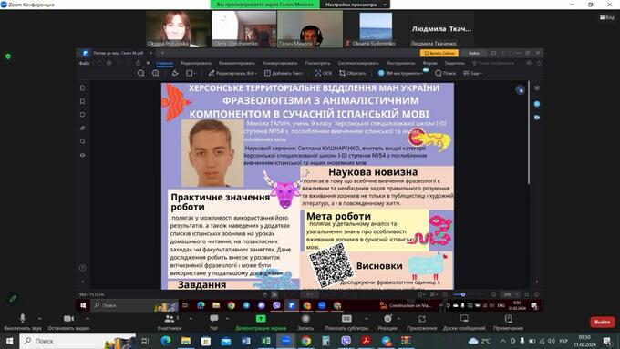Click the red Leave meeting button
Image resolution: width=620 pixels, height=349 pixels.
(x=602, y=323)
